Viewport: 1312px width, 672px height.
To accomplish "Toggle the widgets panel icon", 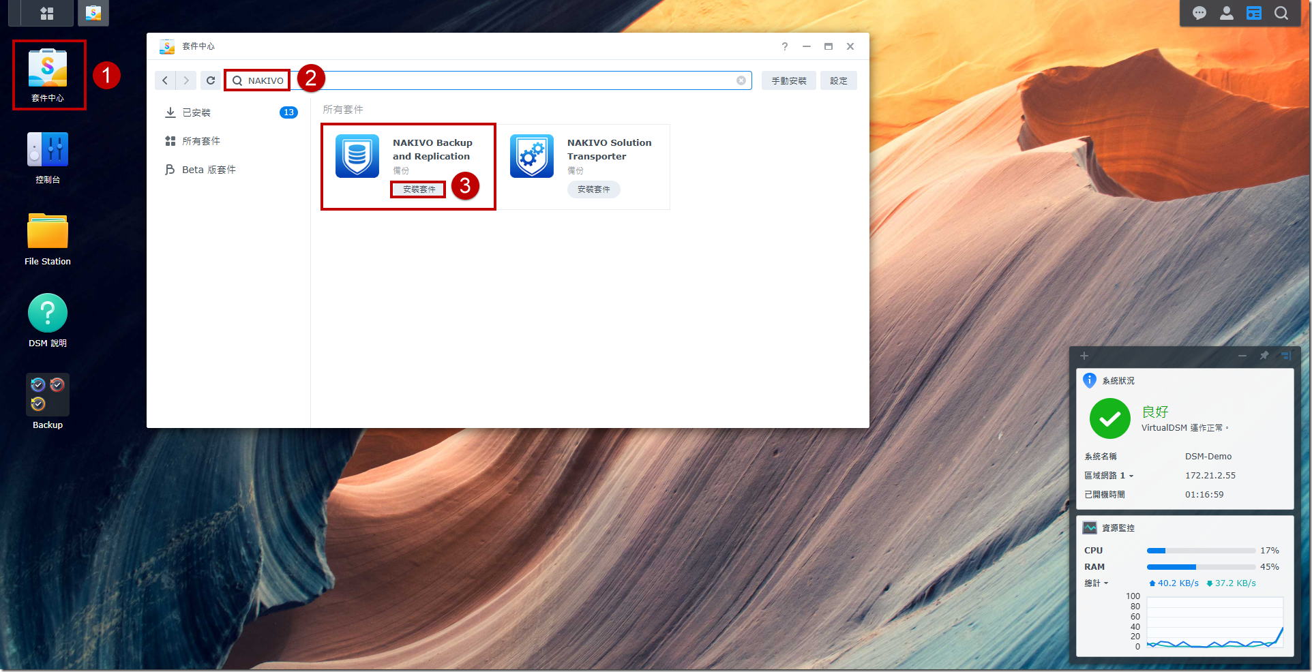I will (1254, 13).
